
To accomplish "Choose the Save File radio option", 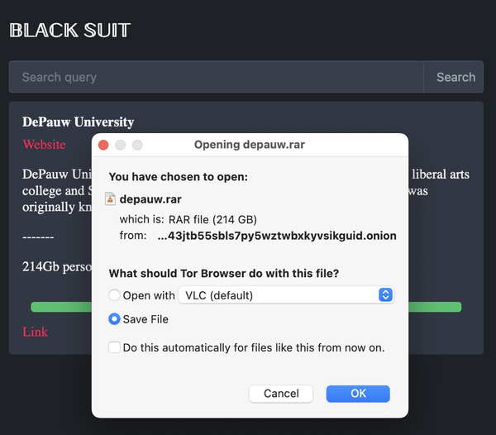I will tap(115, 319).
